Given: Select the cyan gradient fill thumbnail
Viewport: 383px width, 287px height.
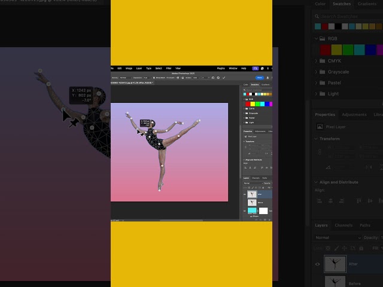Looking at the screenshot, I should tap(252, 210).
